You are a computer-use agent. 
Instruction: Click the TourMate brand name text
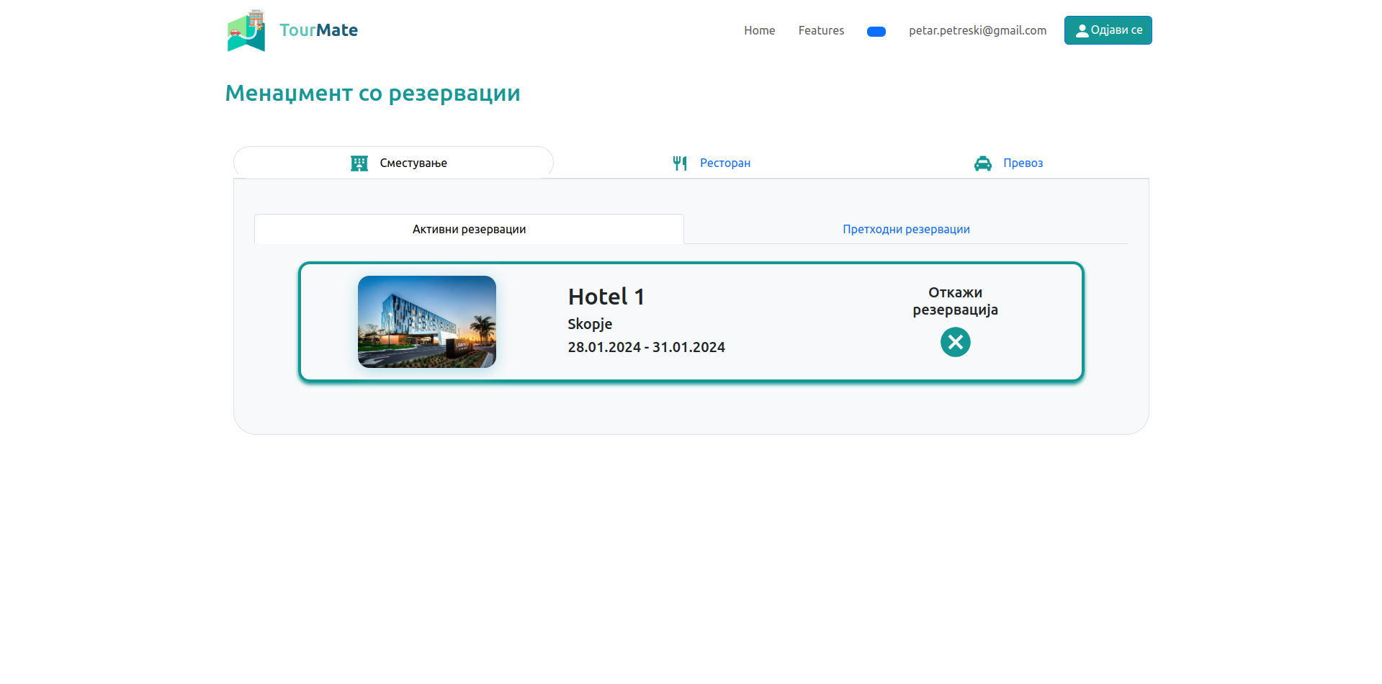318,30
